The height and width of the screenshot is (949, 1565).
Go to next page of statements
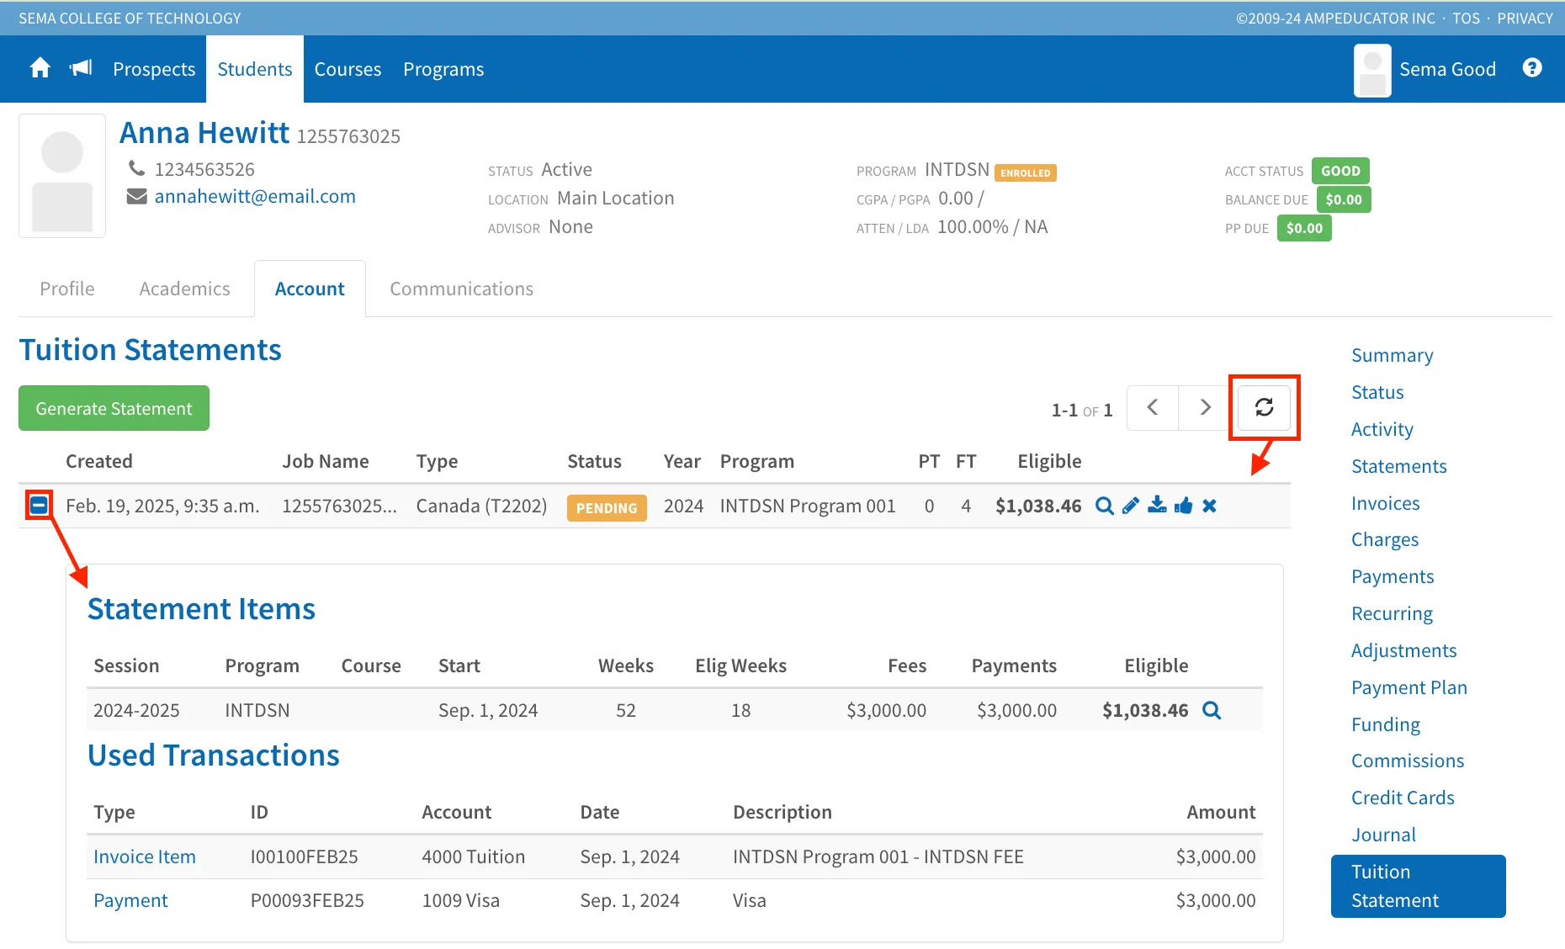coord(1205,407)
